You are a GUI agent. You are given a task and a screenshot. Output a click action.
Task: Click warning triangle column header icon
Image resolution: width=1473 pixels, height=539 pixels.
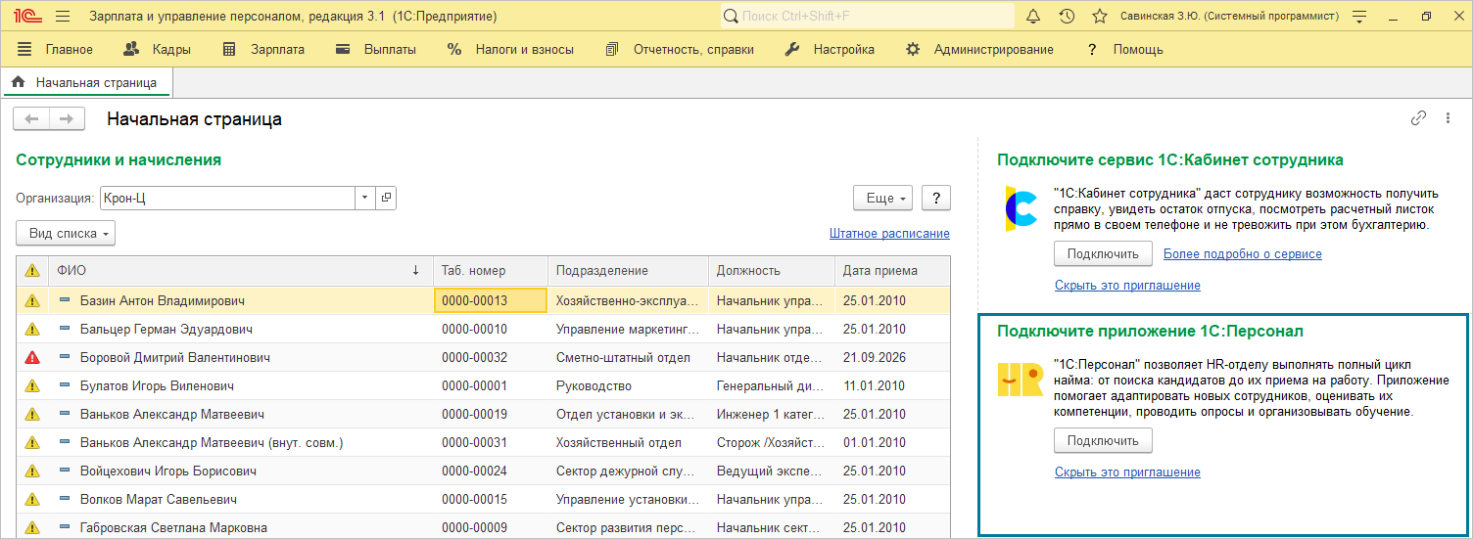32,270
